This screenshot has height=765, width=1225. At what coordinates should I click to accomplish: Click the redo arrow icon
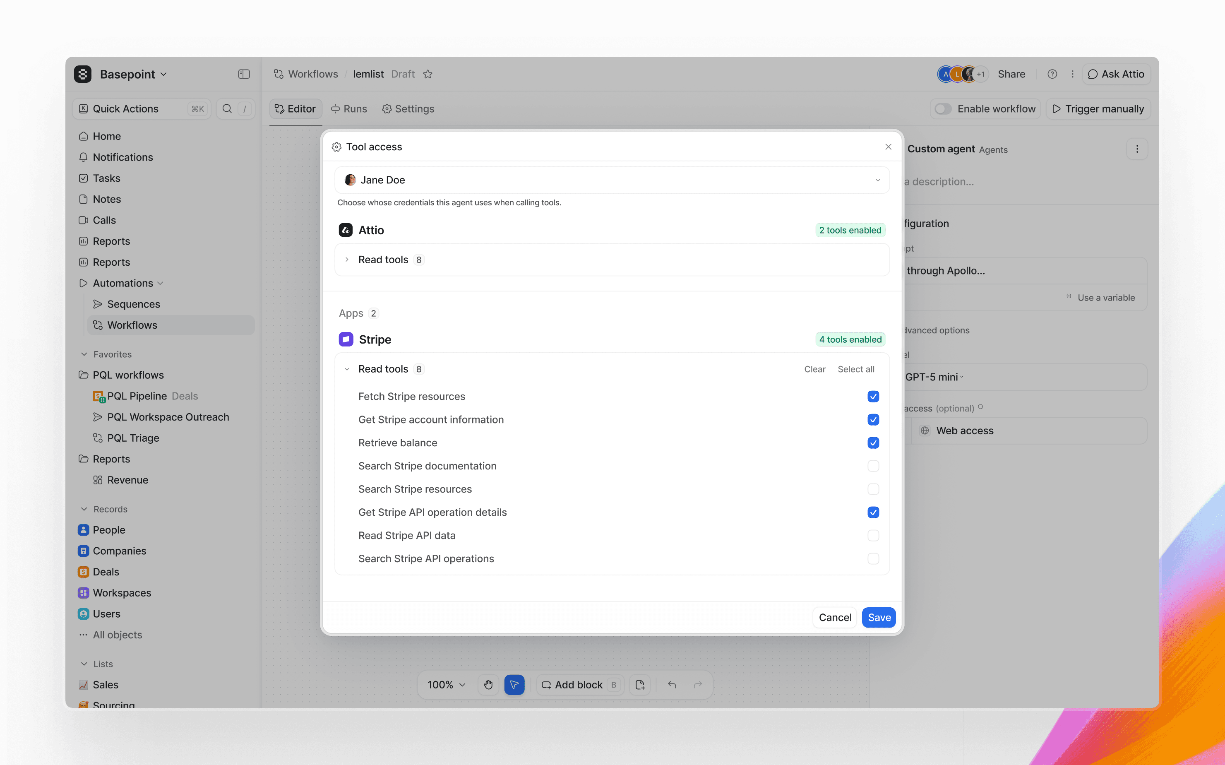click(698, 685)
